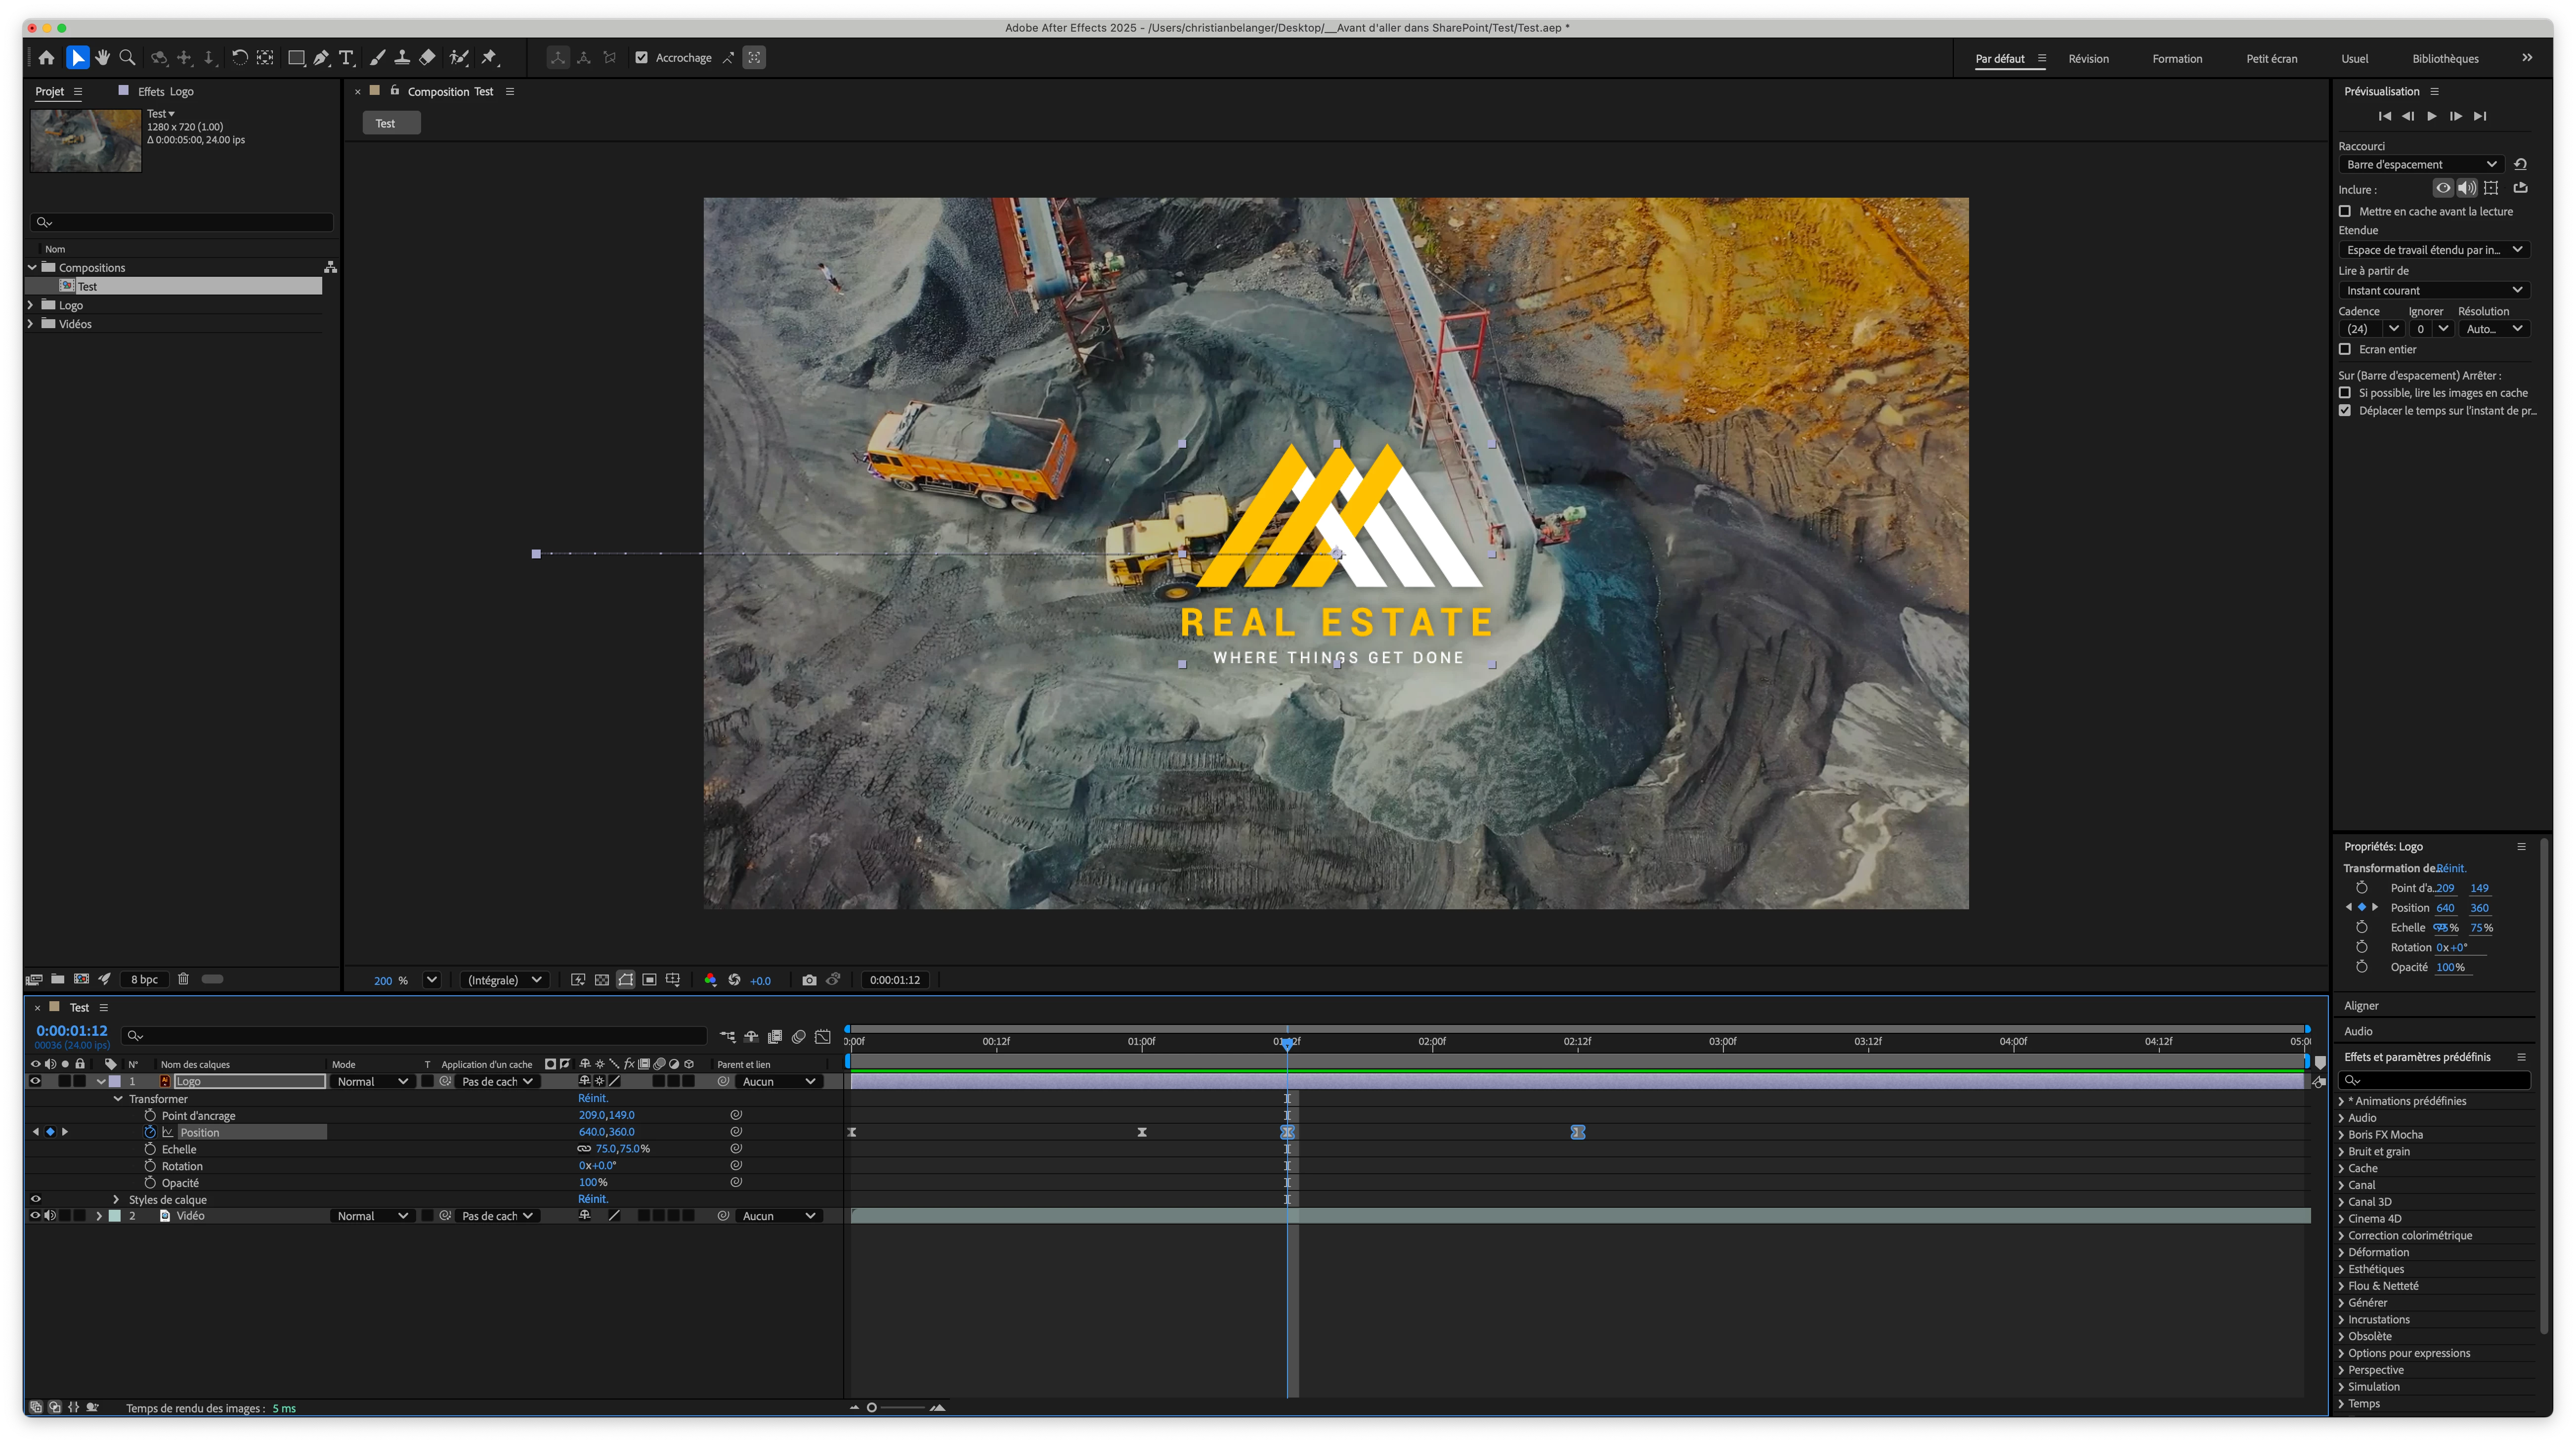The image size is (2576, 1444).
Task: Click Réinit. link beside Transformer
Action: [593, 1098]
